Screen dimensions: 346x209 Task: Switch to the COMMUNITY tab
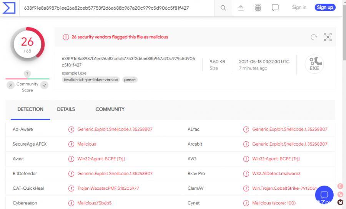[110, 109]
